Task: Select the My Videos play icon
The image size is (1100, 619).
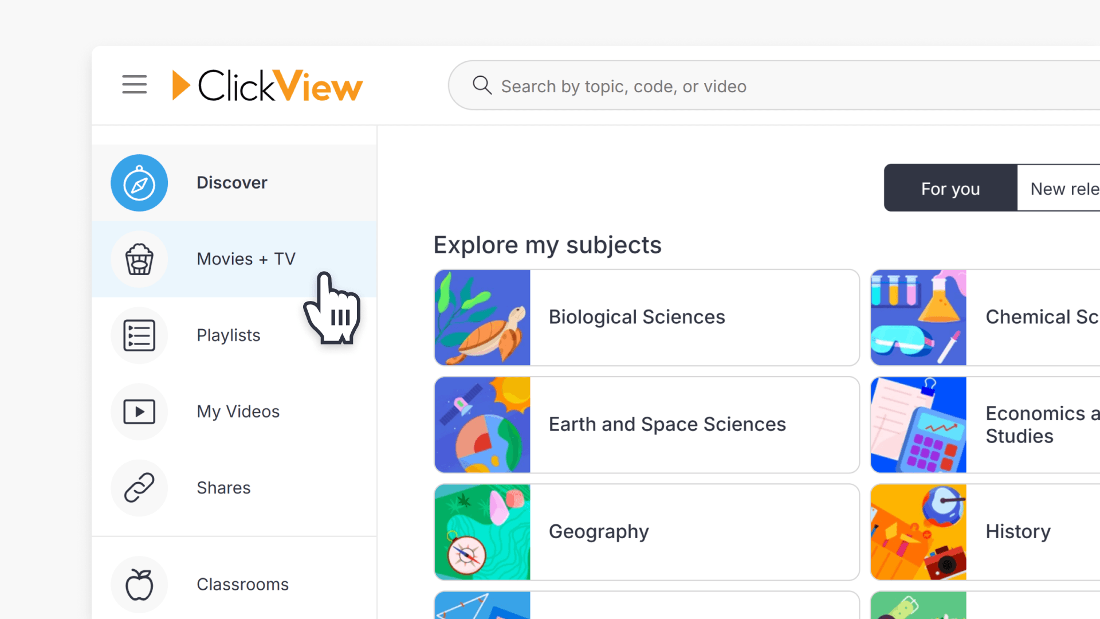Action: 139,412
